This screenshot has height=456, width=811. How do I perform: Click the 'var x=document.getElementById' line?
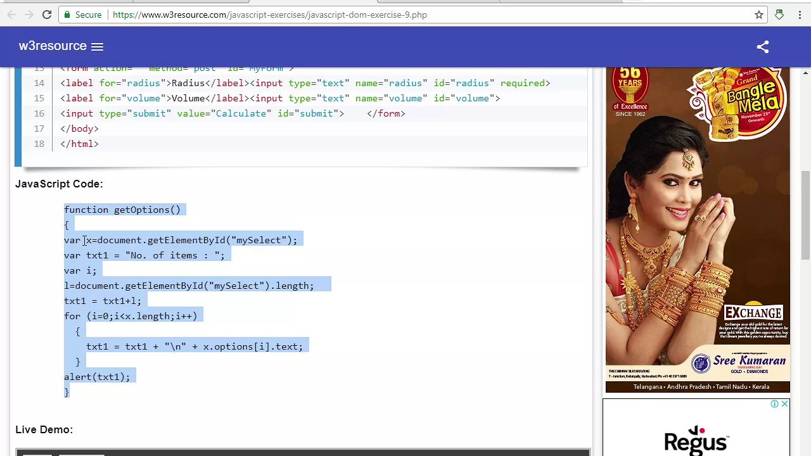(x=181, y=240)
